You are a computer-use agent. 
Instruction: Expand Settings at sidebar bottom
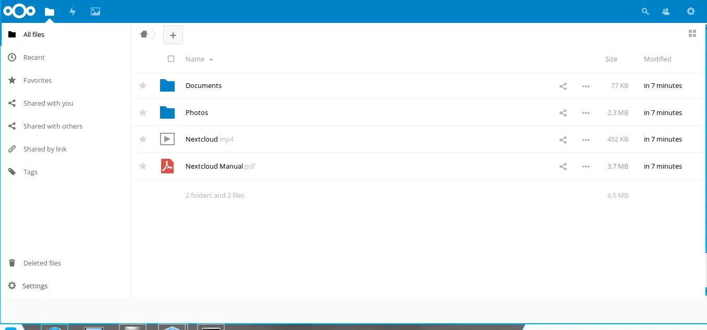click(x=65, y=286)
